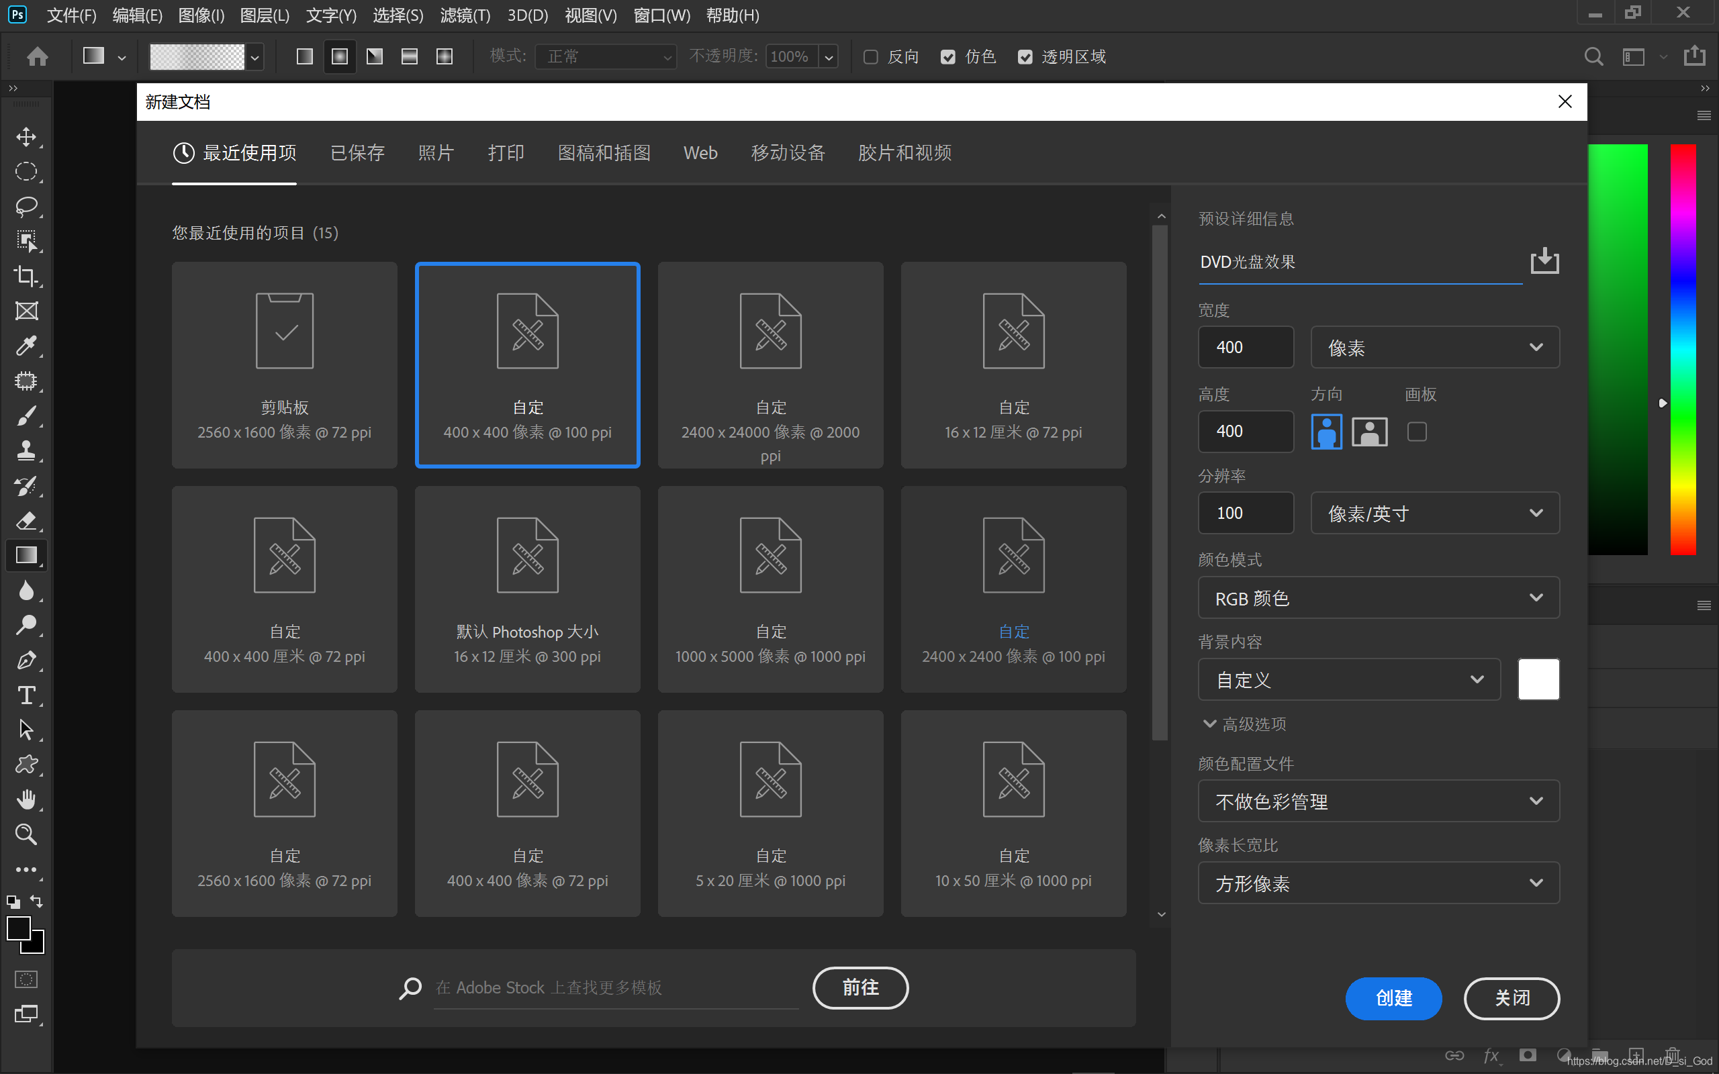Image resolution: width=1719 pixels, height=1074 pixels.
Task: Select the Zoom tool
Action: point(26,834)
